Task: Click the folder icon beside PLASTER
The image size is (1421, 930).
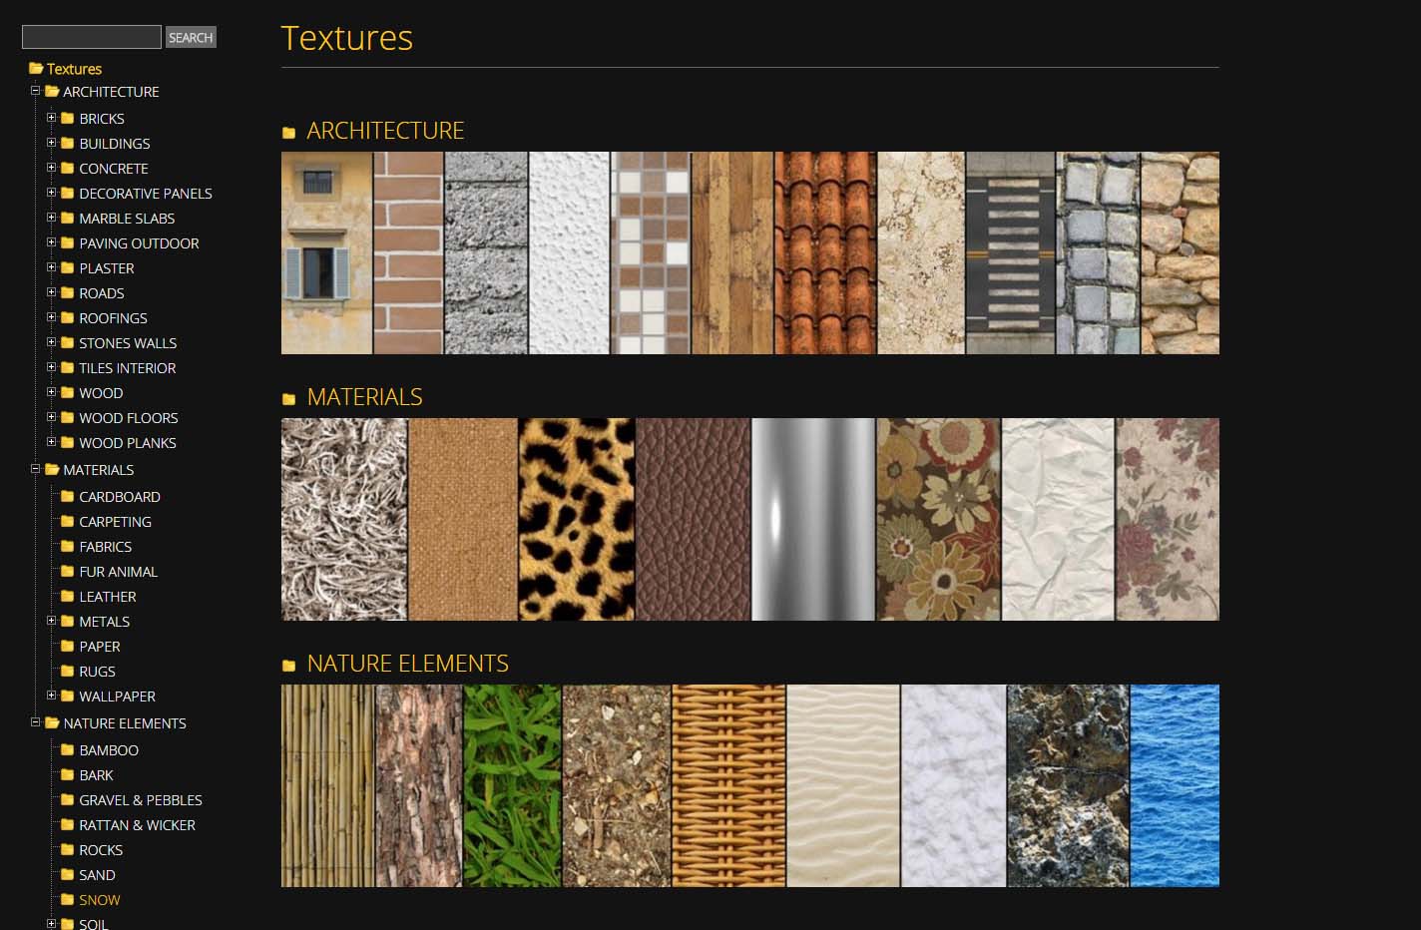Action: point(68,267)
